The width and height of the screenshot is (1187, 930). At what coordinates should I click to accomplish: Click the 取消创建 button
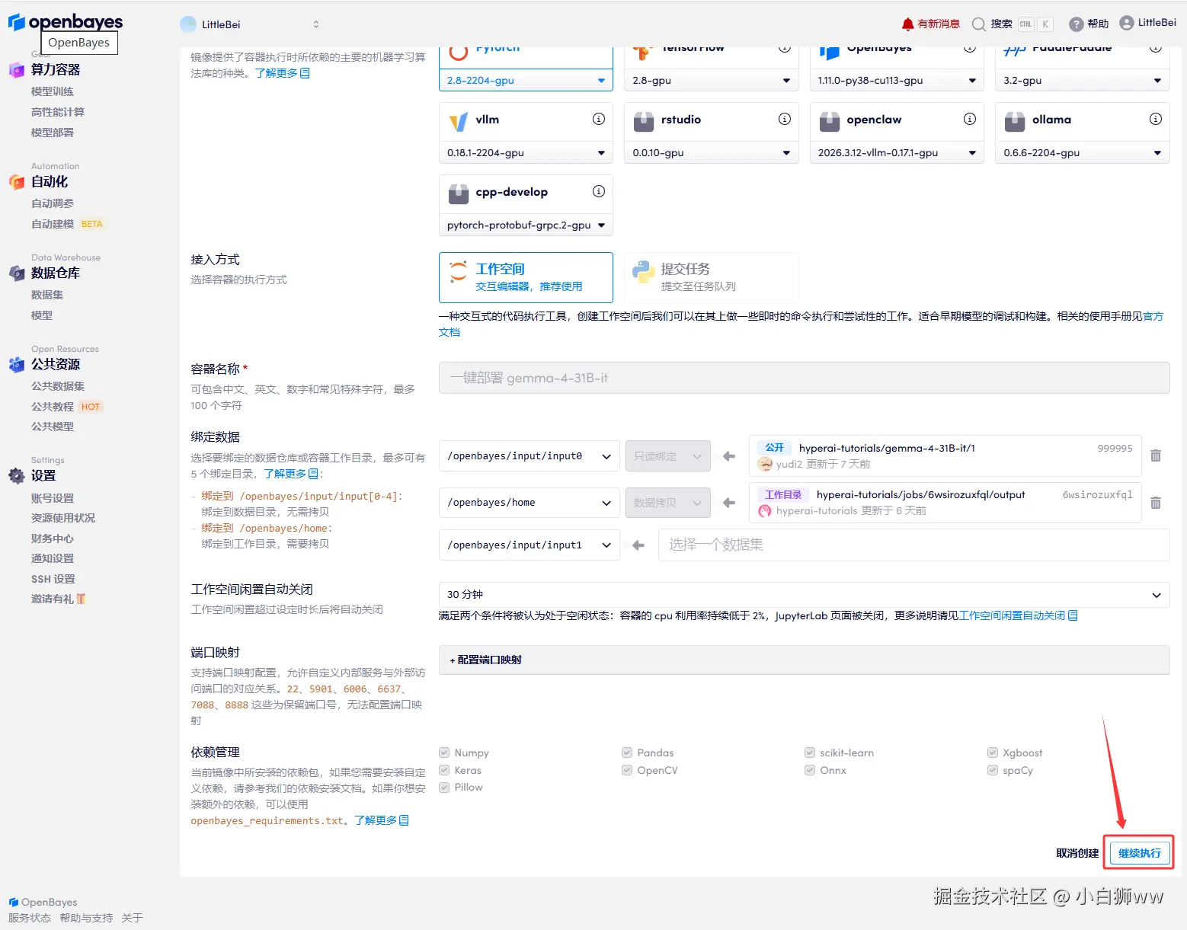[x=1077, y=853]
